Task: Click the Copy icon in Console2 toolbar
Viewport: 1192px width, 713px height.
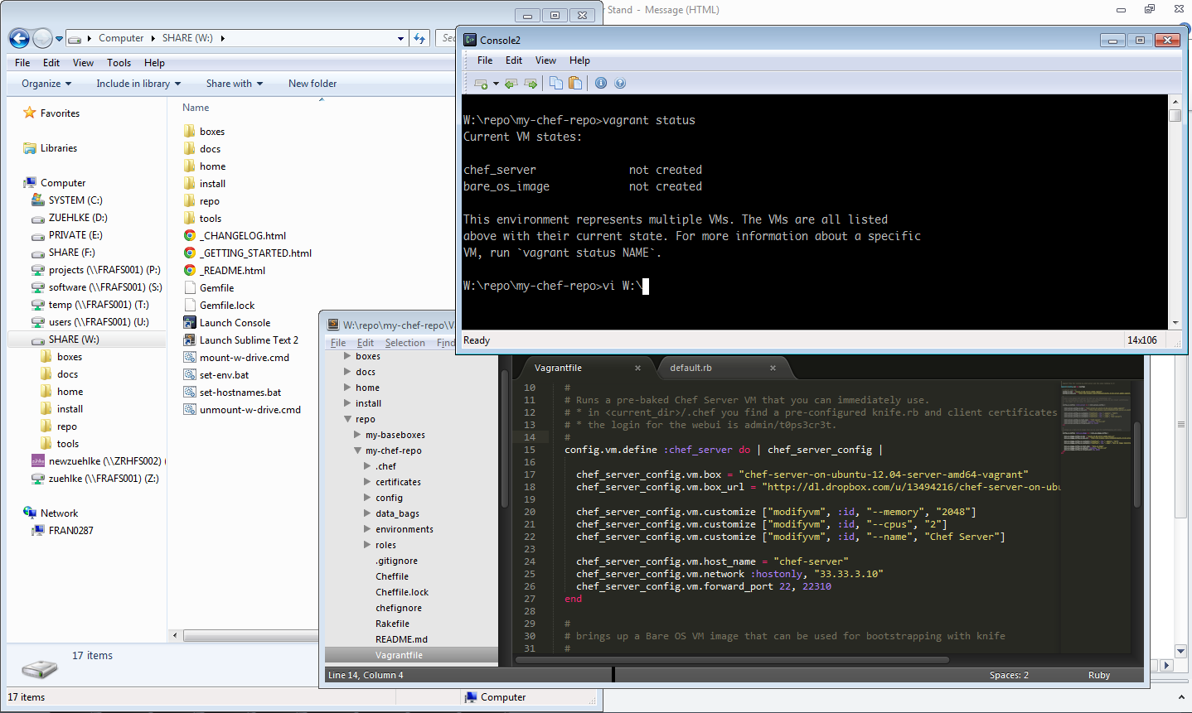Action: point(556,84)
